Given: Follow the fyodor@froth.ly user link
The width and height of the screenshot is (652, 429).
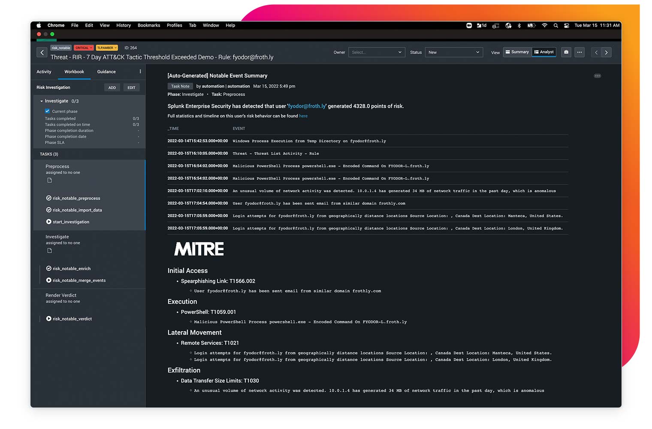Looking at the screenshot, I should click(307, 106).
